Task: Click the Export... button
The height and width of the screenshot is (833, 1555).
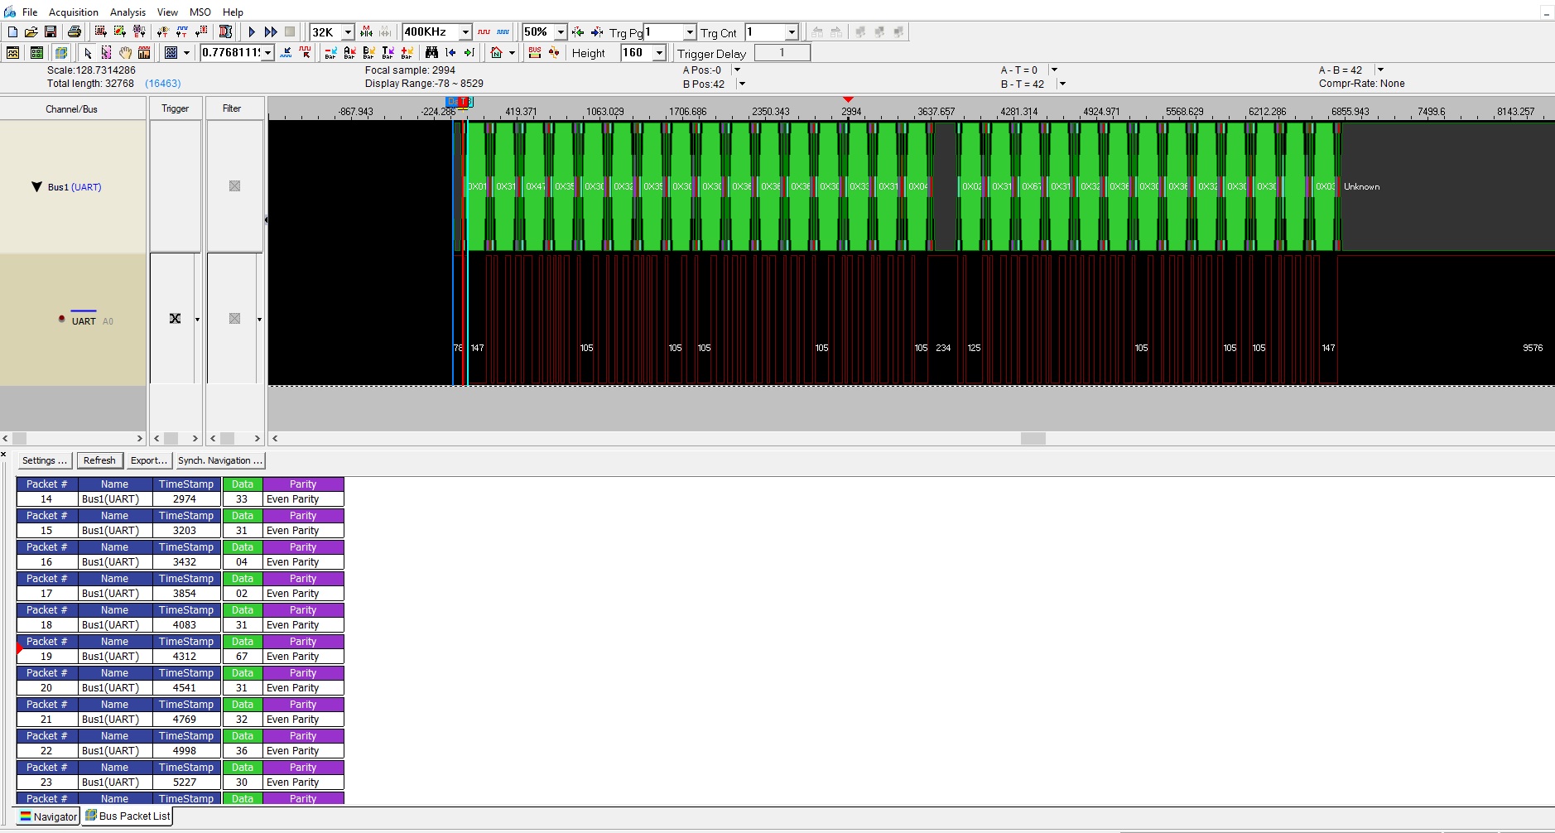Action: 149,460
